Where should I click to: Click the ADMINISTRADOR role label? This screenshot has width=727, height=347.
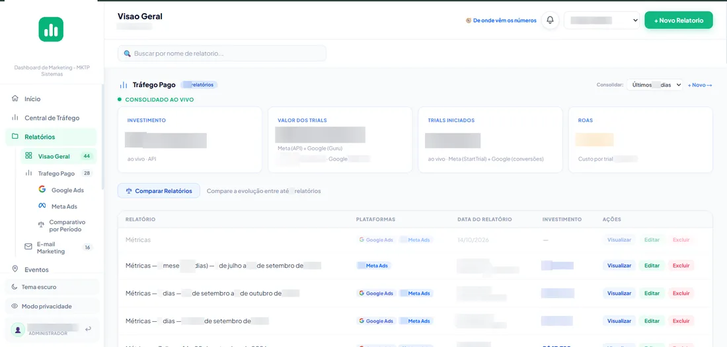48,334
